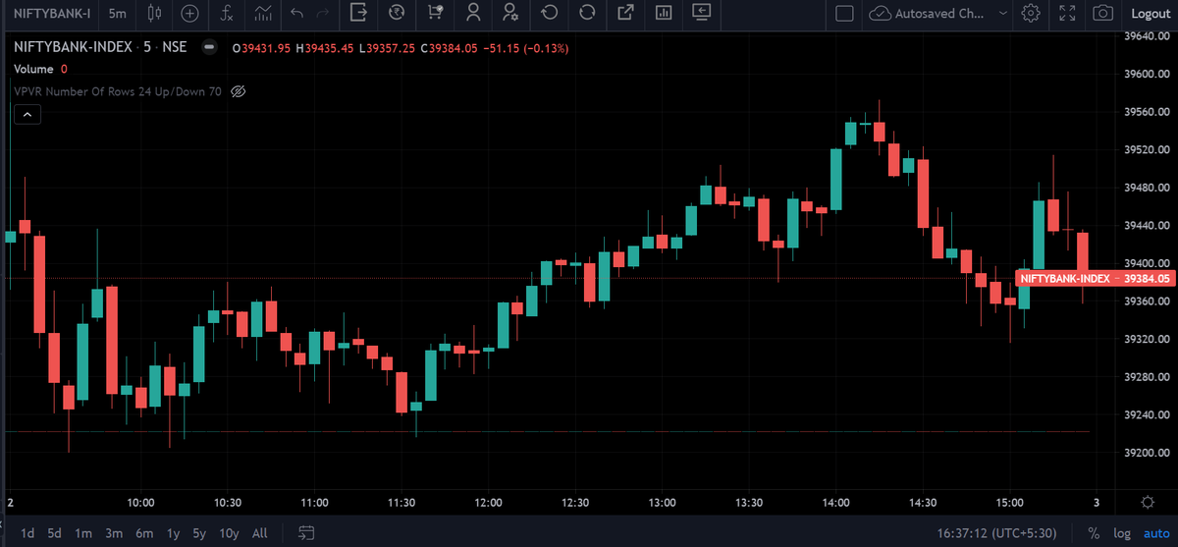The width and height of the screenshot is (1178, 547).
Task: Open the NIFTYBANK-I symbol search box
Action: pyautogui.click(x=52, y=14)
